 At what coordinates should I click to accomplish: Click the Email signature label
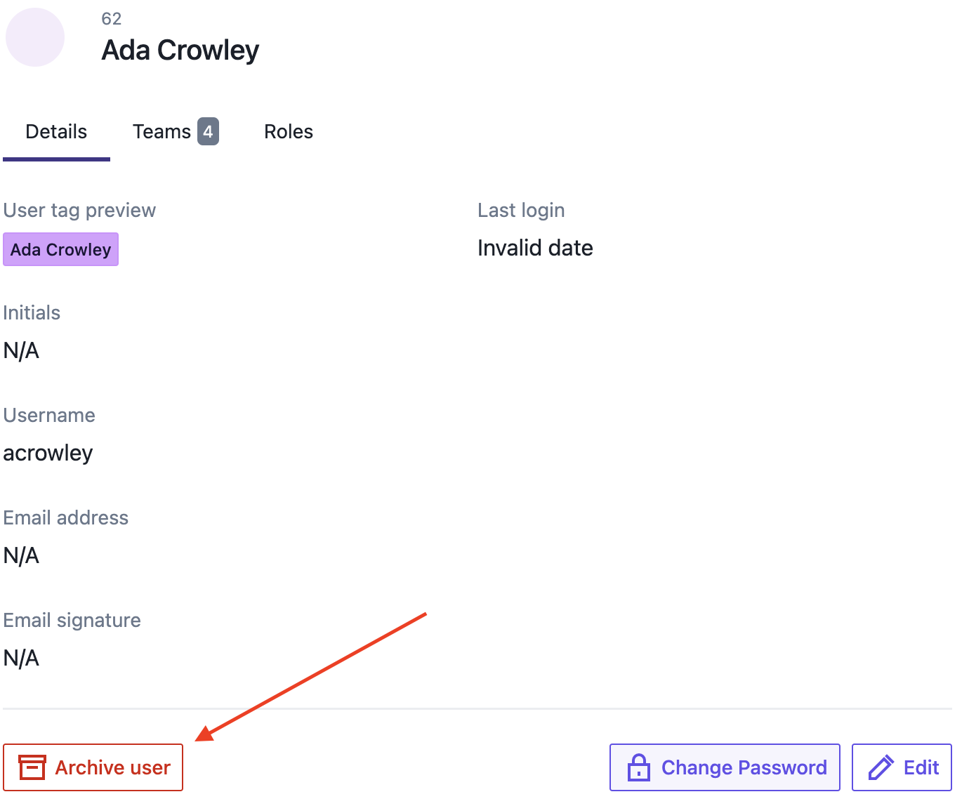[72, 621]
